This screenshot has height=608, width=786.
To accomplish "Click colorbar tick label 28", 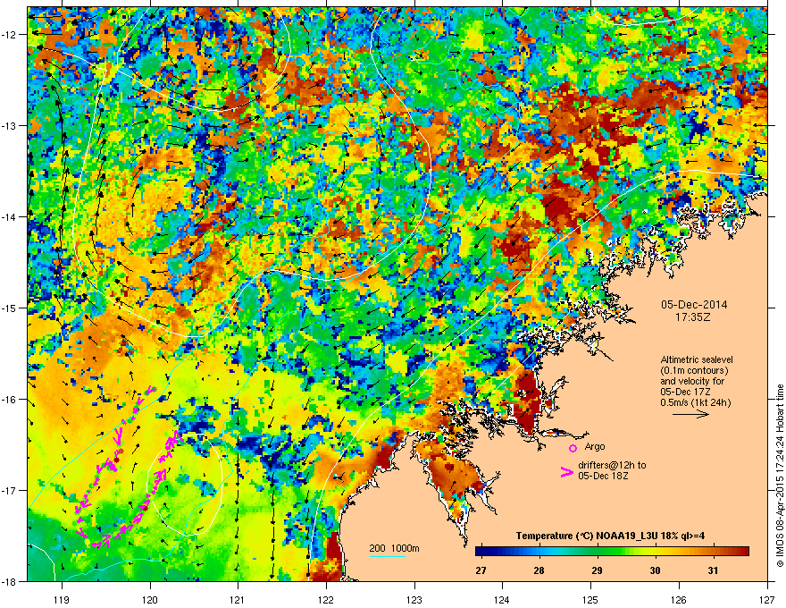I will coord(539,570).
